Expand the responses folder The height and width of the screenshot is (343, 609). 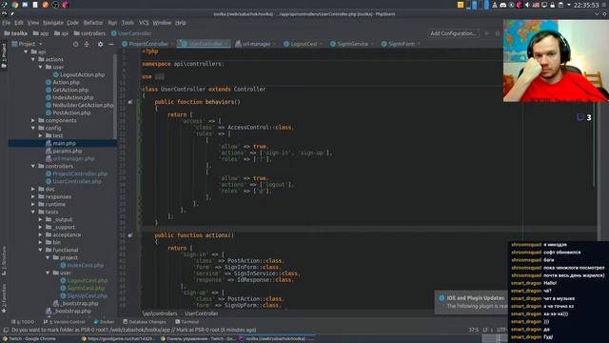click(33, 197)
